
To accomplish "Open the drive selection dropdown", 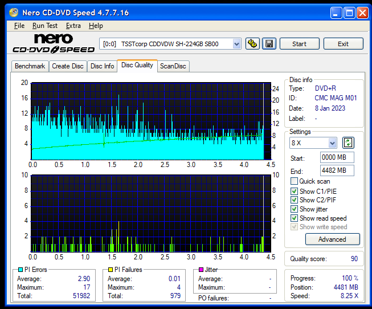I will click(x=236, y=44).
